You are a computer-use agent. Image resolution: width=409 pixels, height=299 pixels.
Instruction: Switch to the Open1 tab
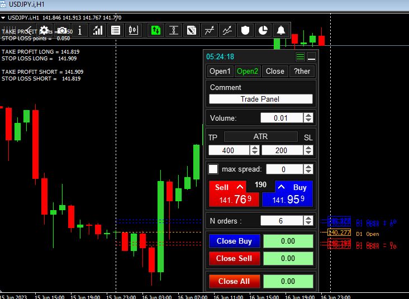click(x=220, y=71)
